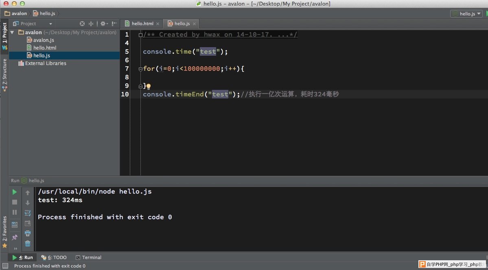This screenshot has width=488, height=270.
Task: Click the 'test: 324ms' console output line
Action: 60,200
